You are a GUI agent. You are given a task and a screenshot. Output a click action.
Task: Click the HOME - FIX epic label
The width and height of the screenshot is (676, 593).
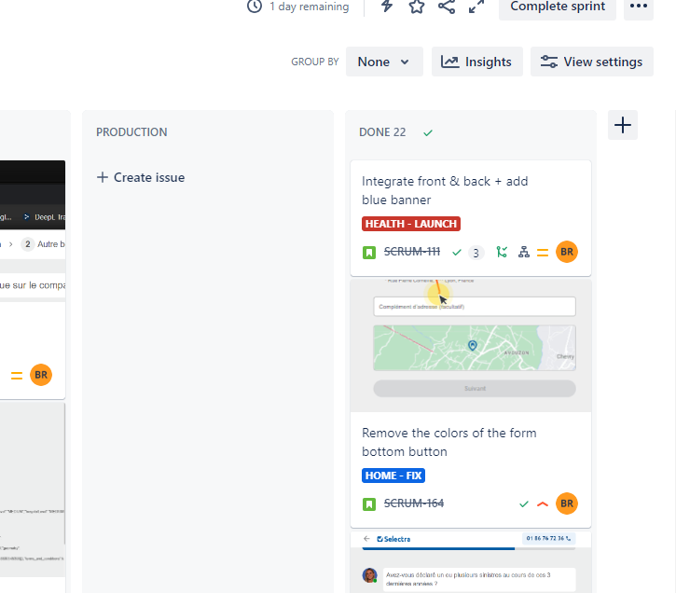click(x=393, y=476)
